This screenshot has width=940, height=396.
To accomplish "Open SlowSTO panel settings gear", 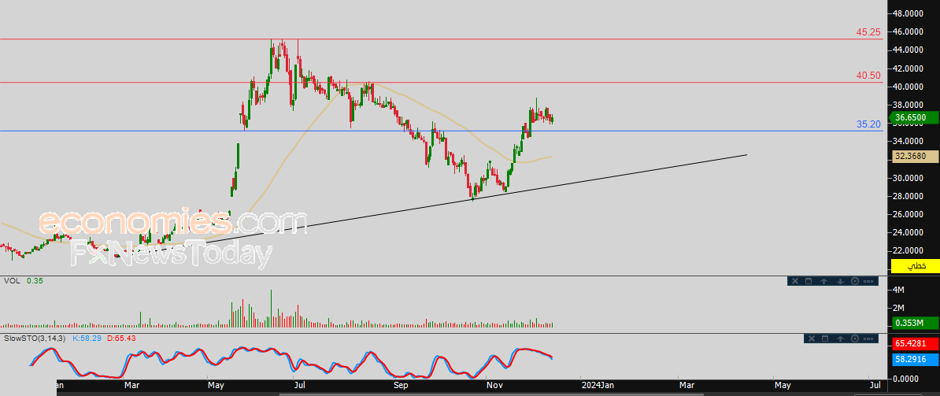I will [x=855, y=339].
